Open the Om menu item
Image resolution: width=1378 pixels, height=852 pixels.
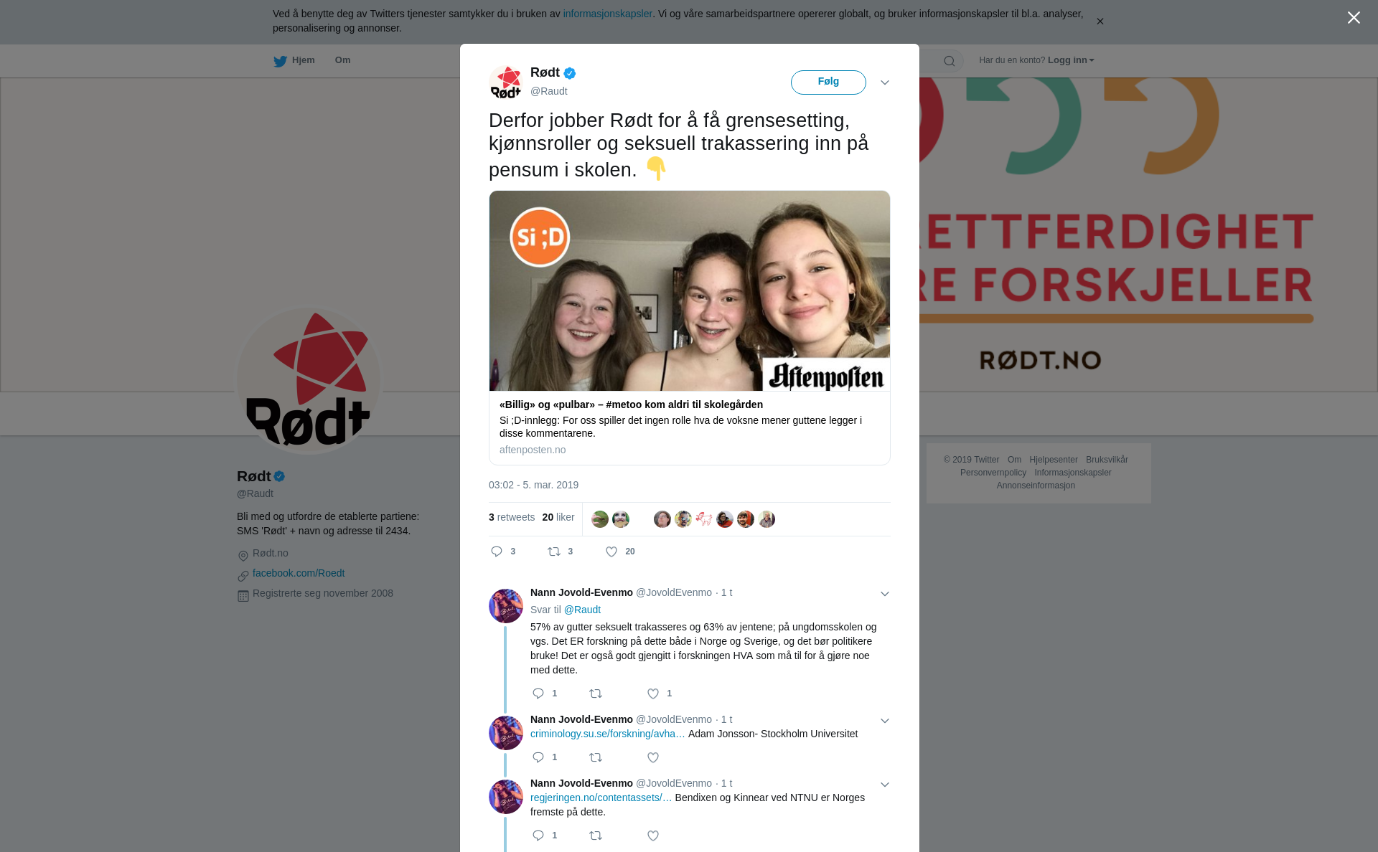(x=343, y=60)
